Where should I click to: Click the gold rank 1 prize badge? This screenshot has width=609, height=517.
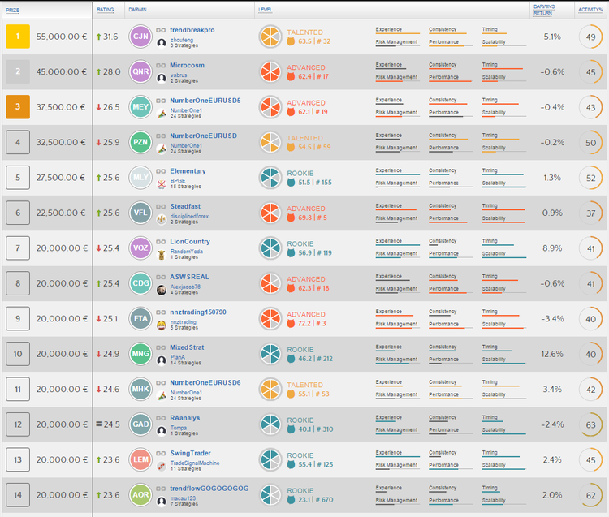click(18, 37)
